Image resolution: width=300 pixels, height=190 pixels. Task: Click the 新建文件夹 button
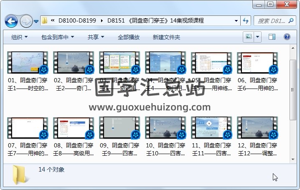pos(166,37)
